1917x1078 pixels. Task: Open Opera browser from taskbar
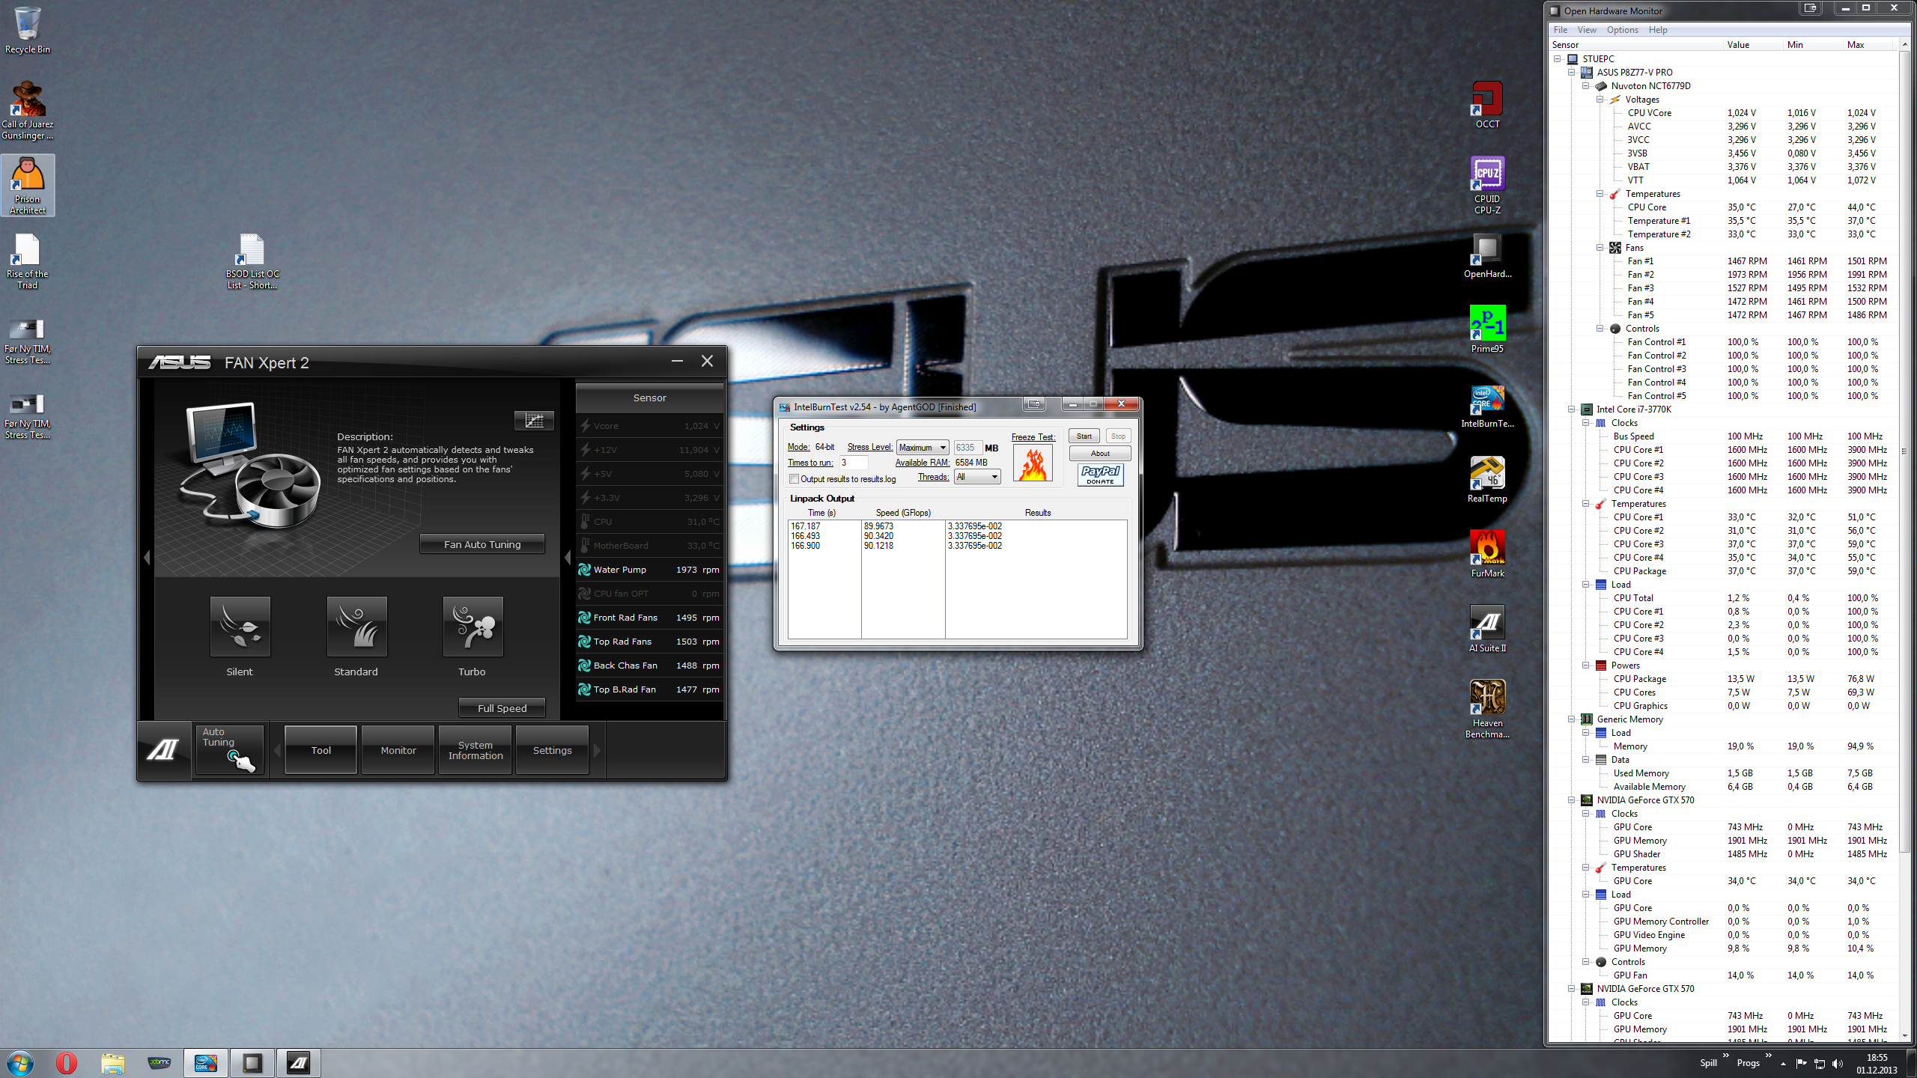66,1063
